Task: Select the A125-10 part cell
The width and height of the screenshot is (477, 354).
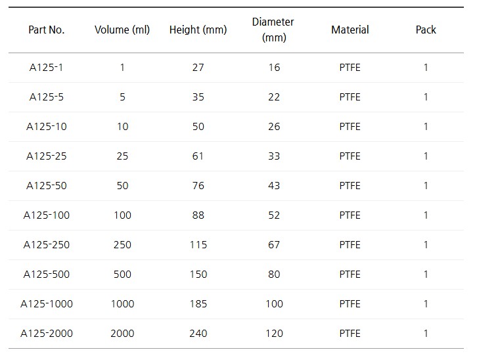Action: [x=46, y=126]
